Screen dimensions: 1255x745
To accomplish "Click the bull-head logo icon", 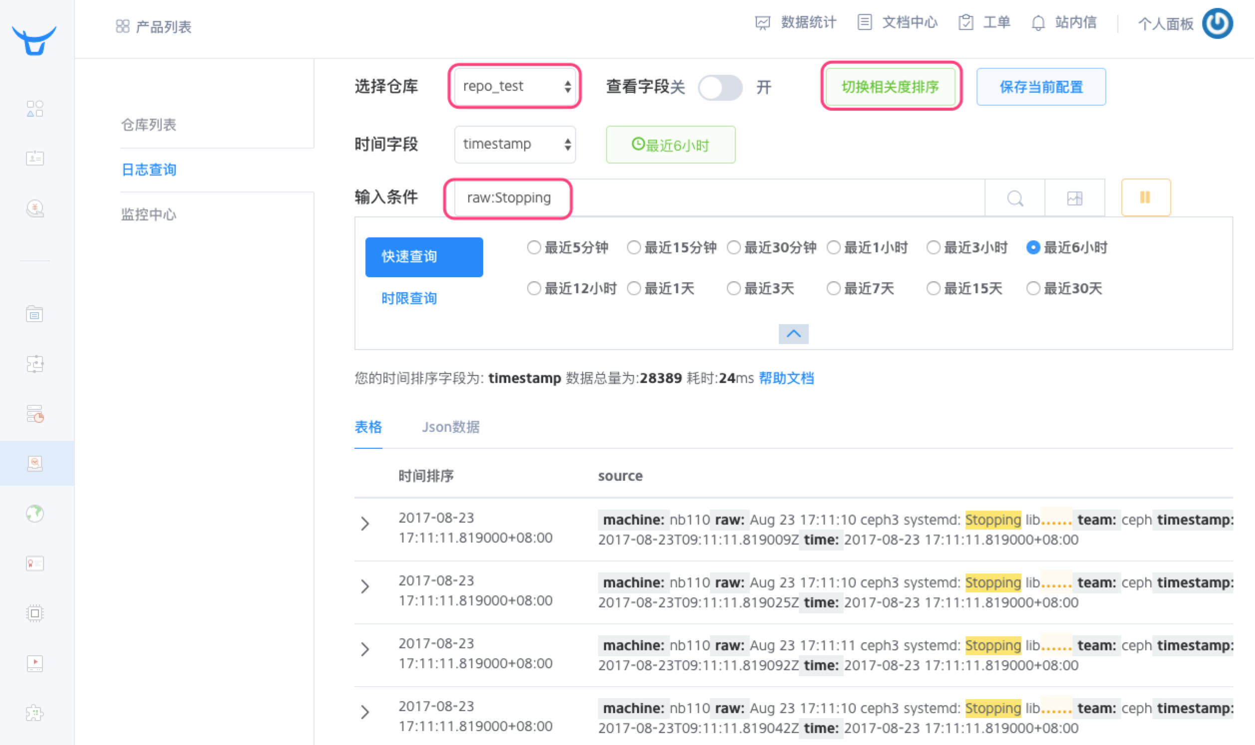I will (x=34, y=40).
